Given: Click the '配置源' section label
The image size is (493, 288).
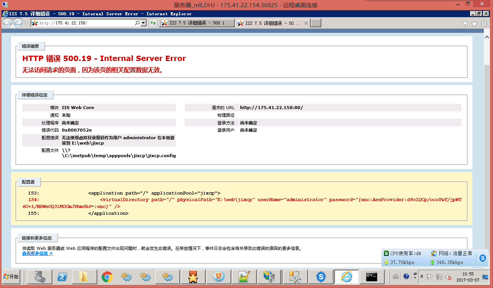Looking at the screenshot, I should 29,182.
